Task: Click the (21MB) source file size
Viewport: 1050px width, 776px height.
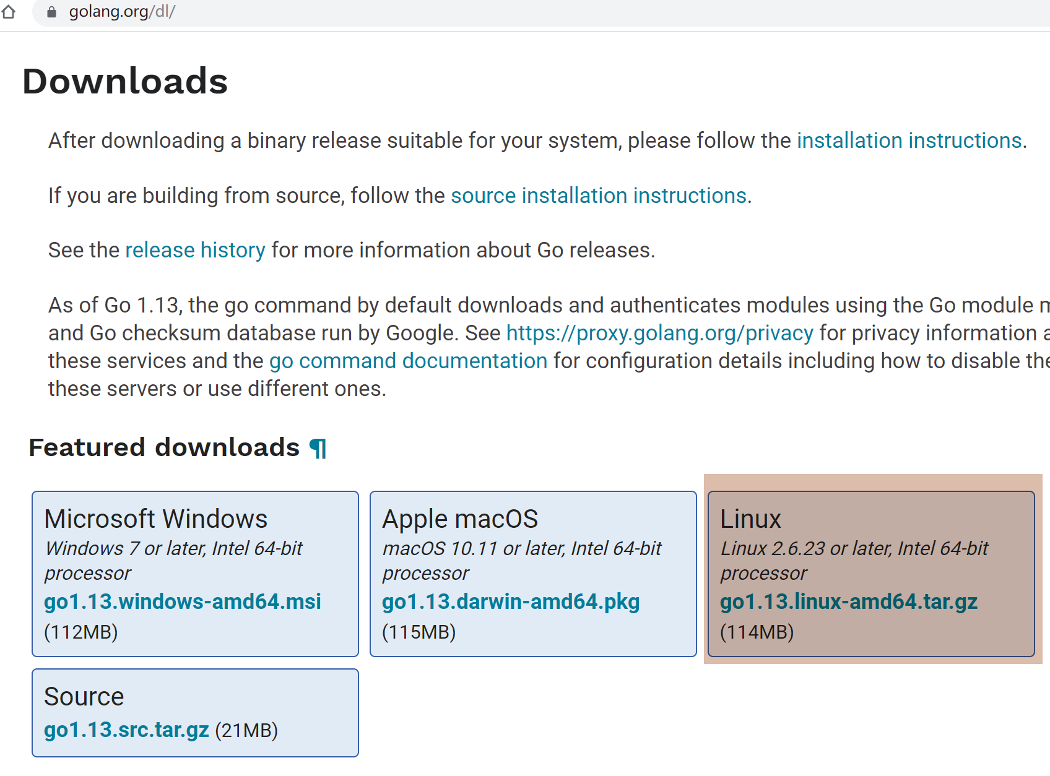Action: (246, 731)
